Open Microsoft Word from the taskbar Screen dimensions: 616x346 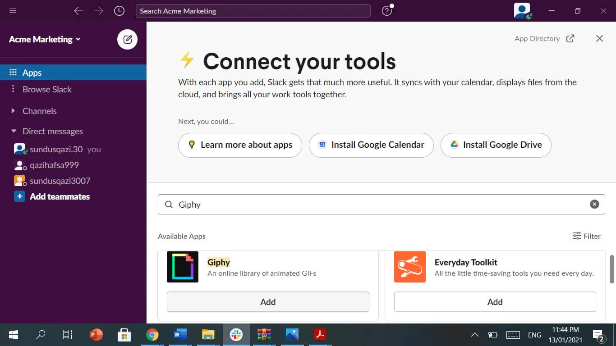coord(180,335)
